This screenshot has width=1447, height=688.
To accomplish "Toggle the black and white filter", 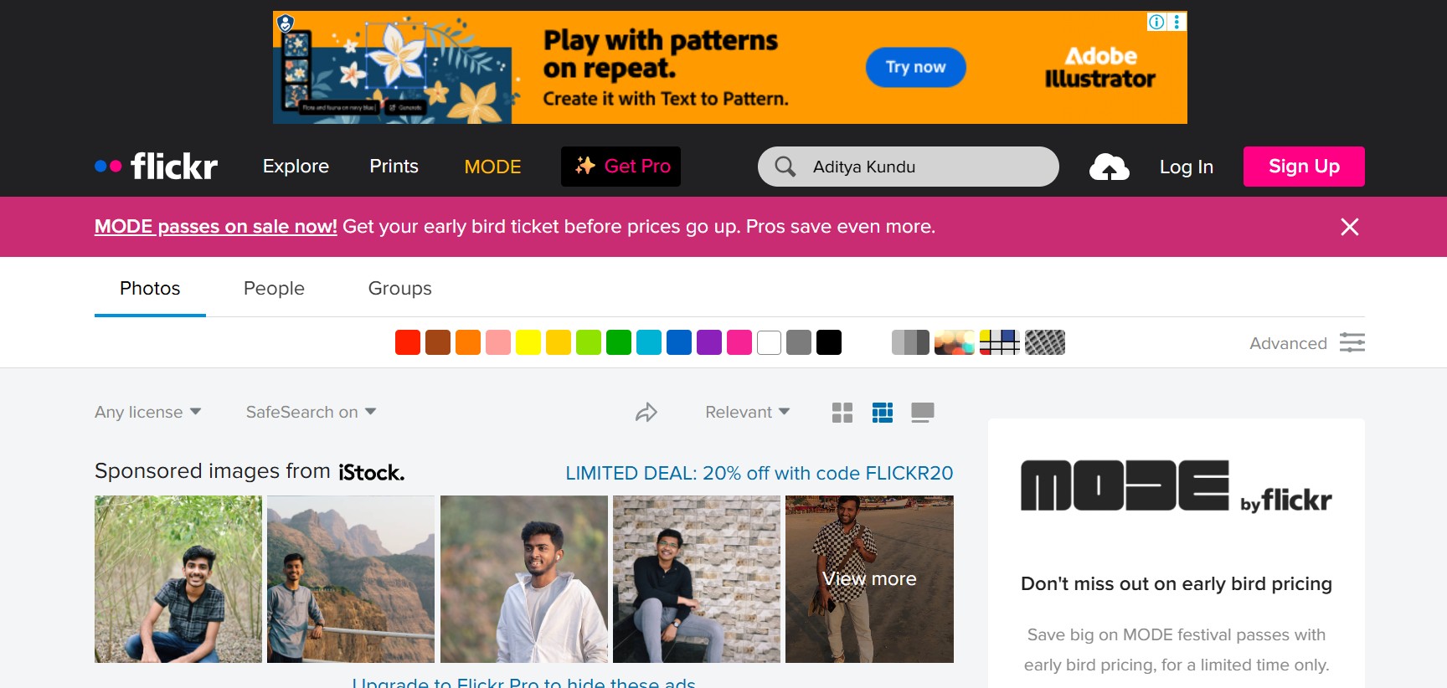I will (x=910, y=342).
